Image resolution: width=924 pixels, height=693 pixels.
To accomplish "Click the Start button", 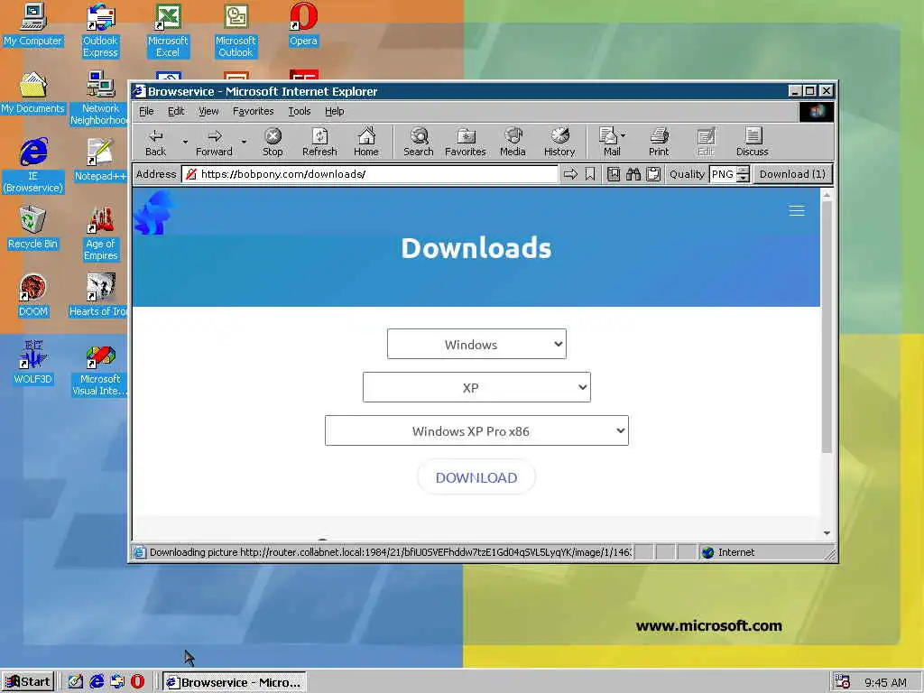I will point(28,682).
